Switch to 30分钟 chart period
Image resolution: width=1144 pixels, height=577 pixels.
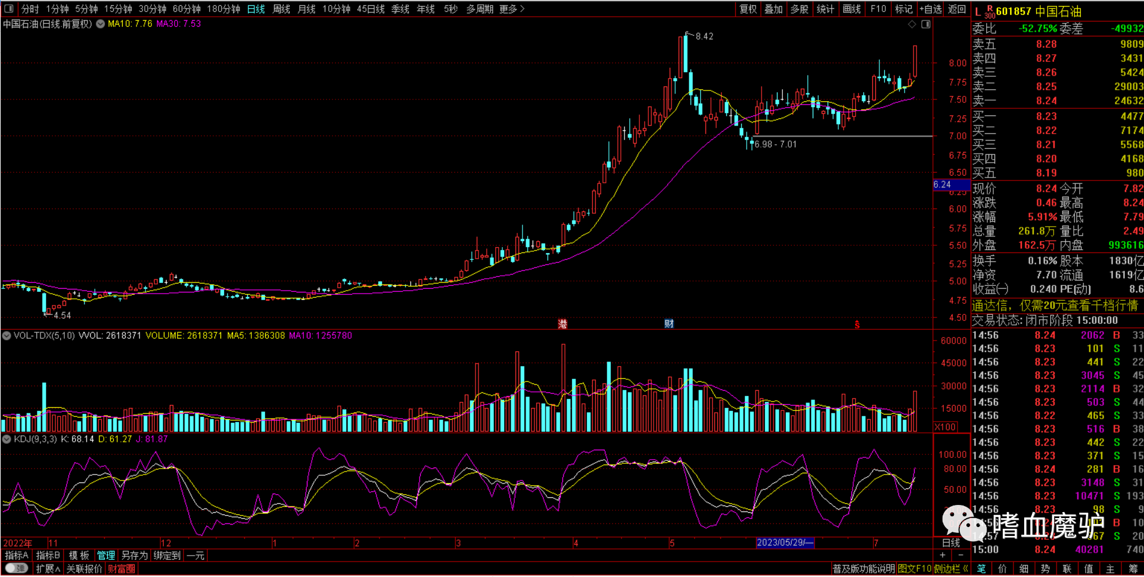tap(153, 9)
